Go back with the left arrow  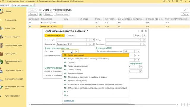(30, 10)
